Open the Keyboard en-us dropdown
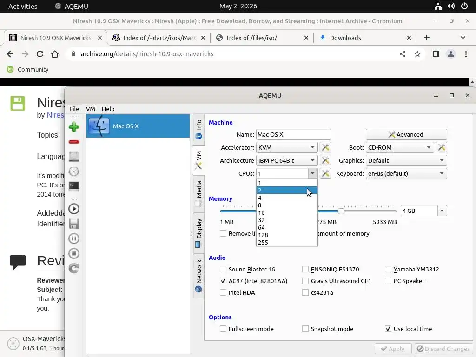The image size is (476, 357). (406, 174)
